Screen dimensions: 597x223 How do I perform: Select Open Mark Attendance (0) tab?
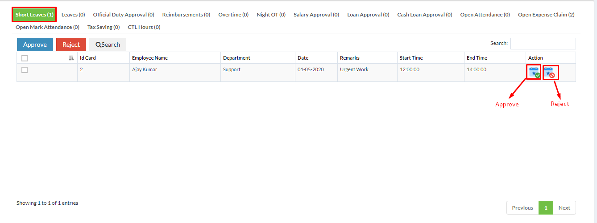click(47, 27)
